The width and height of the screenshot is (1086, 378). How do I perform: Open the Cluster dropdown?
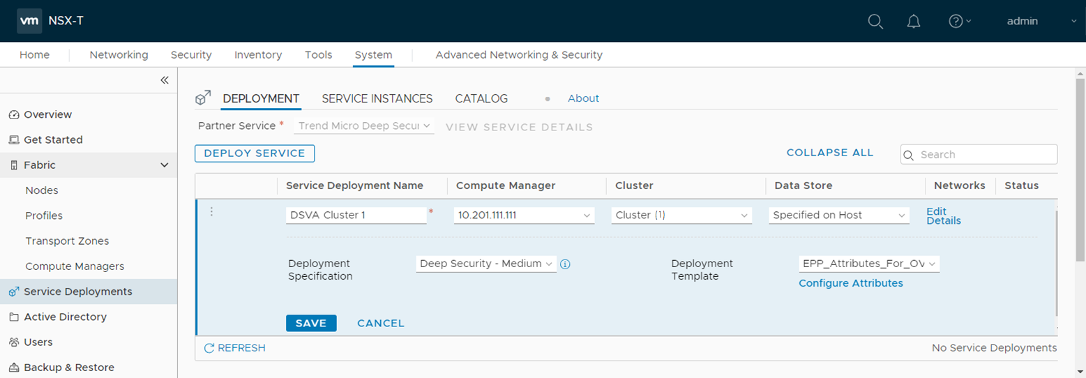tap(681, 216)
